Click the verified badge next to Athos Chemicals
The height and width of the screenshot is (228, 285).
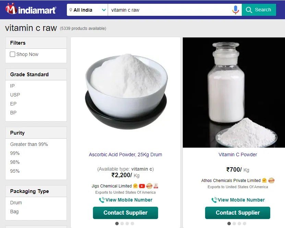click(264, 181)
